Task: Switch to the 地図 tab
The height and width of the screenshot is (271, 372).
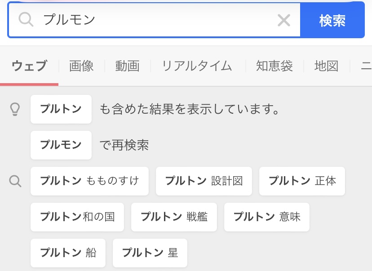Action: click(326, 66)
